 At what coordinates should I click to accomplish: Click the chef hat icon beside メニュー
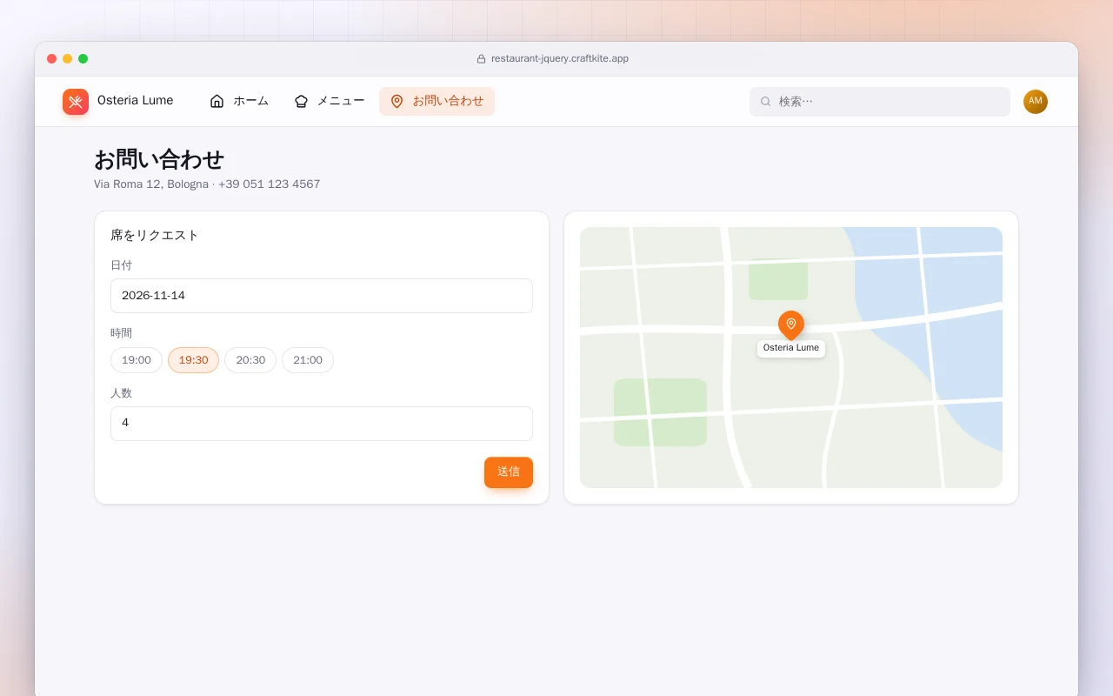pos(301,101)
